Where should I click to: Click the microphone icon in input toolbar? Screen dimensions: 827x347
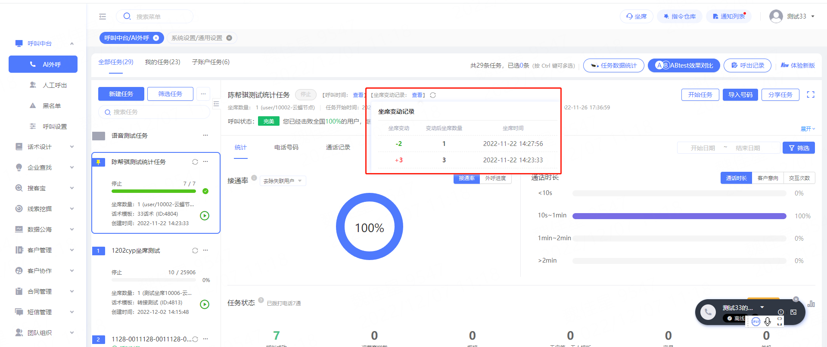(768, 322)
